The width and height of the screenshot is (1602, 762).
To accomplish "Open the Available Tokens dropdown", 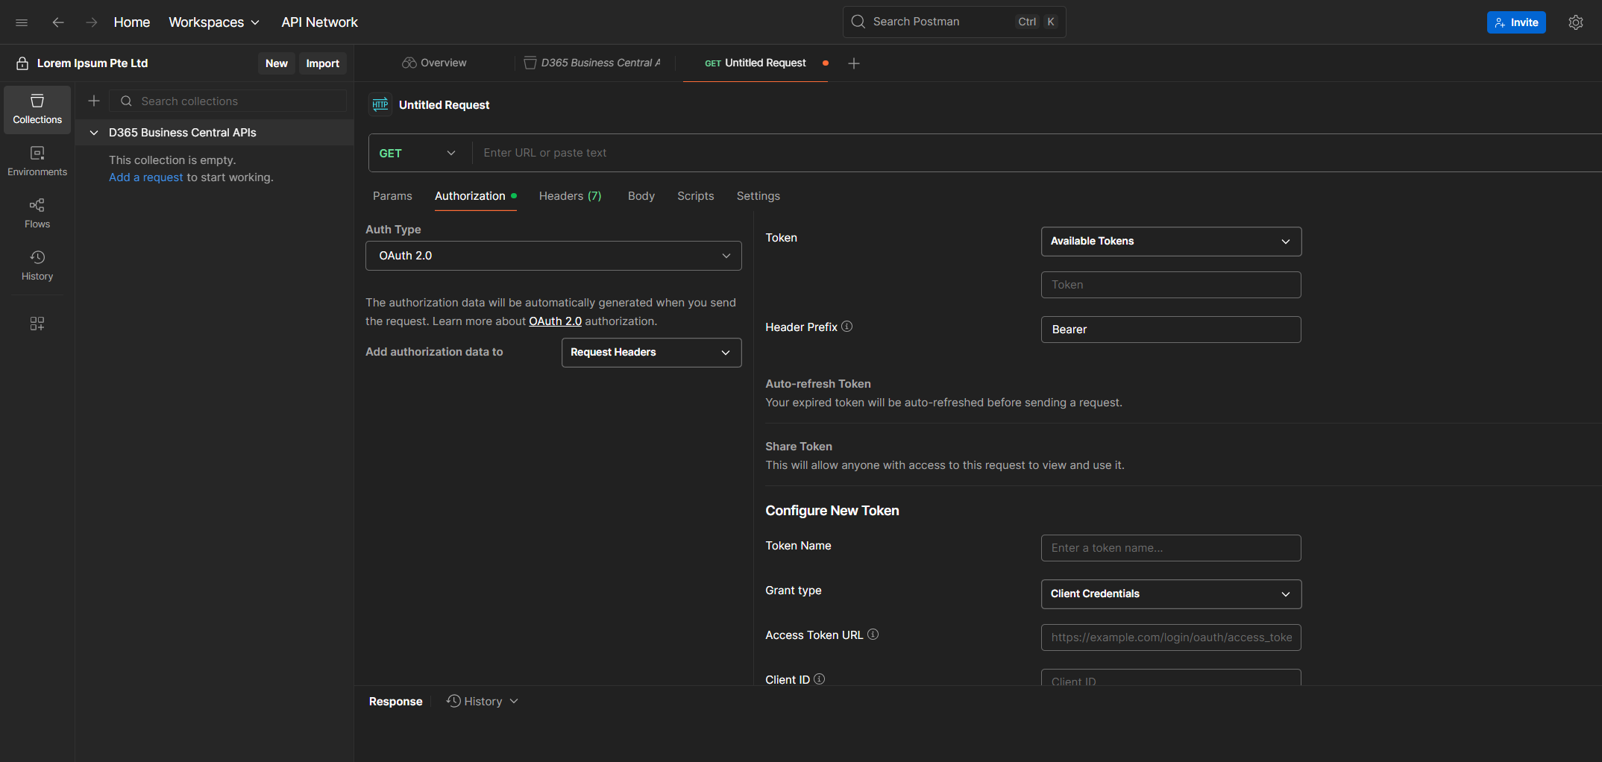I will [x=1171, y=242].
